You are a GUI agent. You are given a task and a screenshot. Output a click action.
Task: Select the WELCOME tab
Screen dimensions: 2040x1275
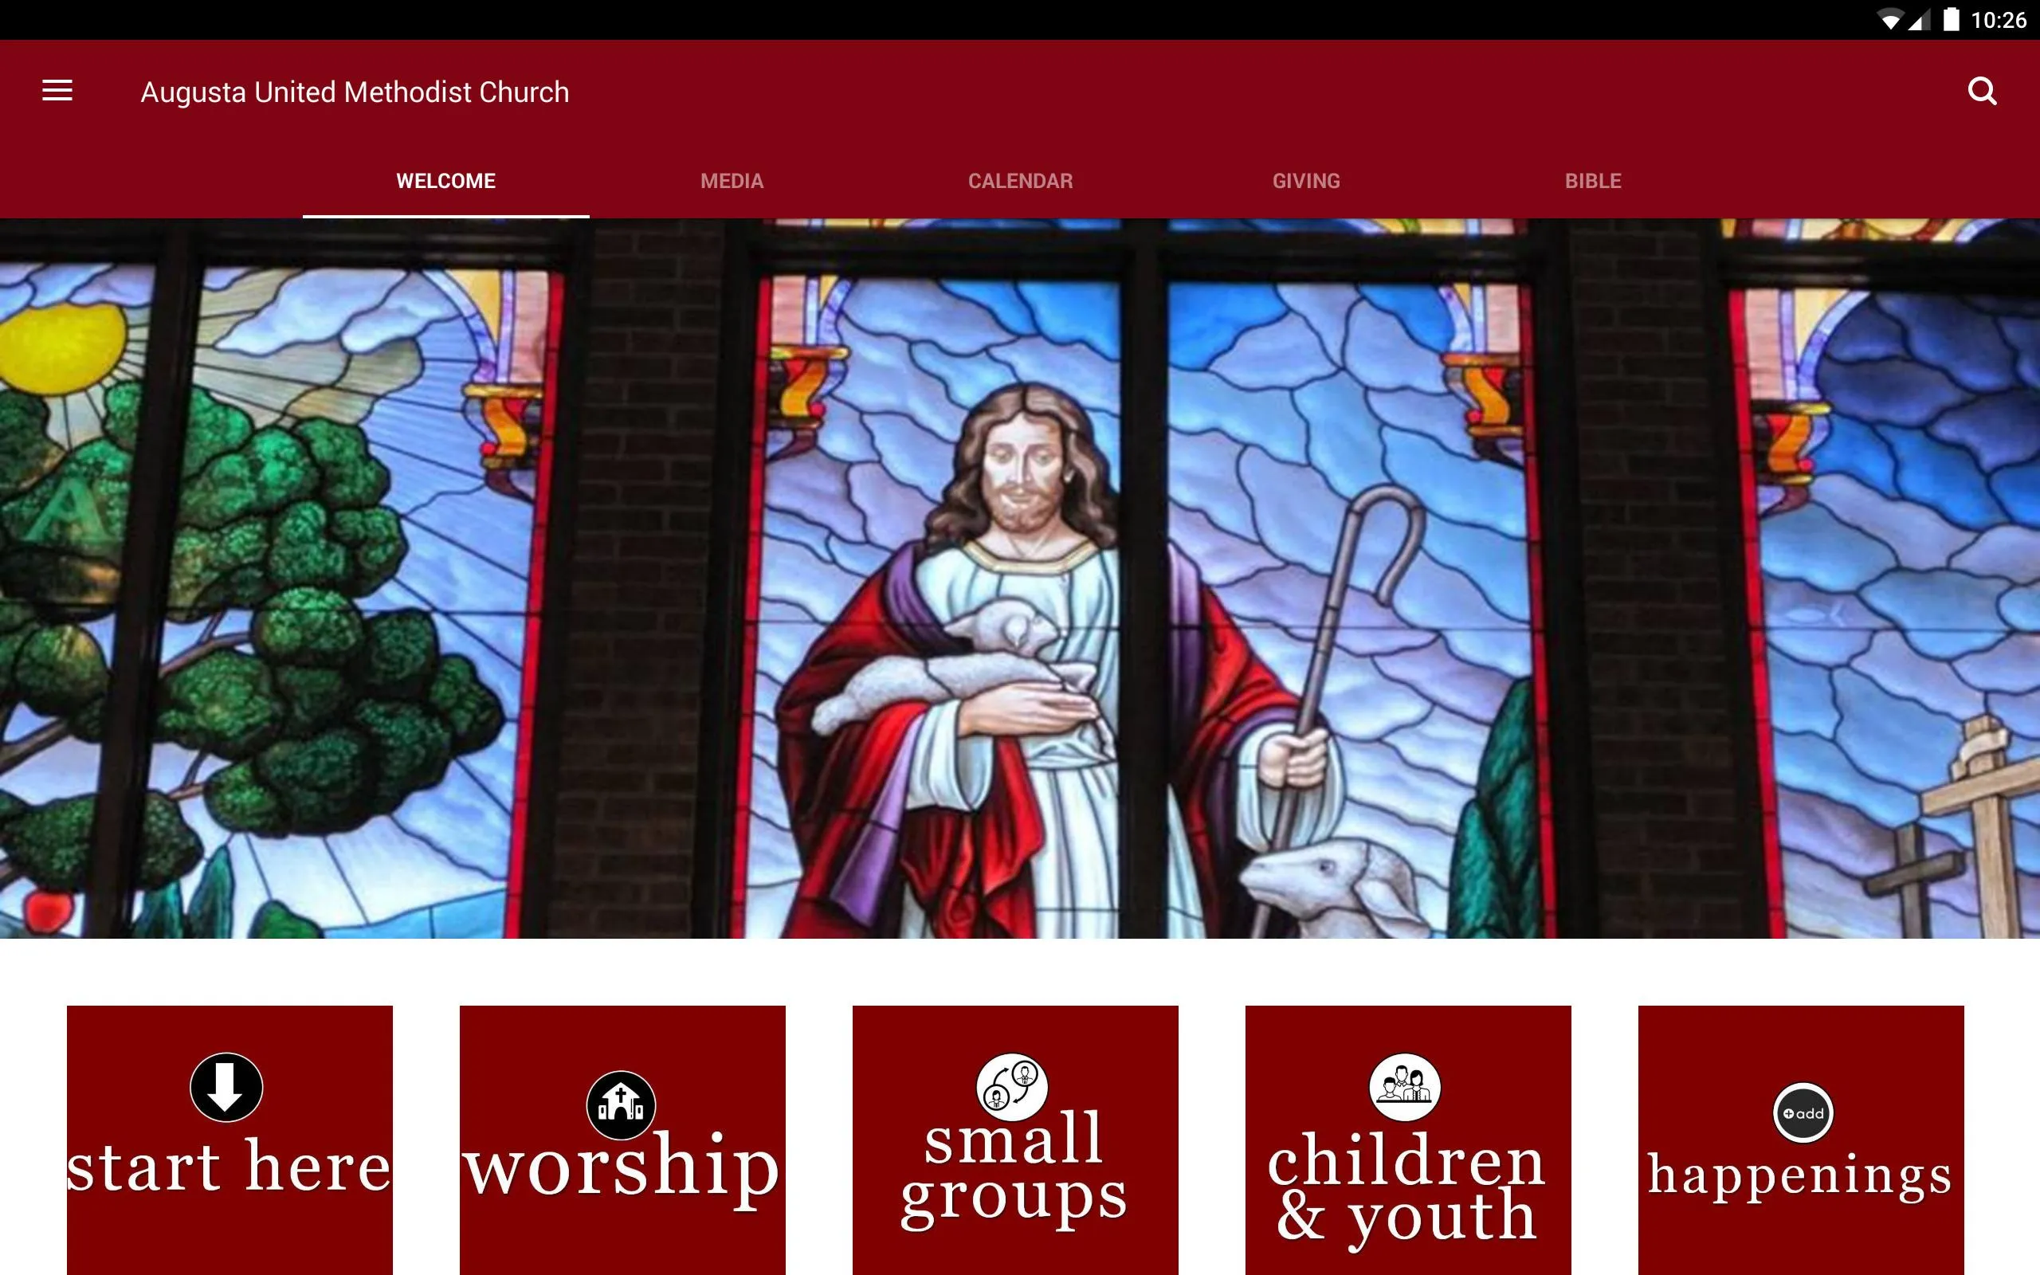(445, 181)
